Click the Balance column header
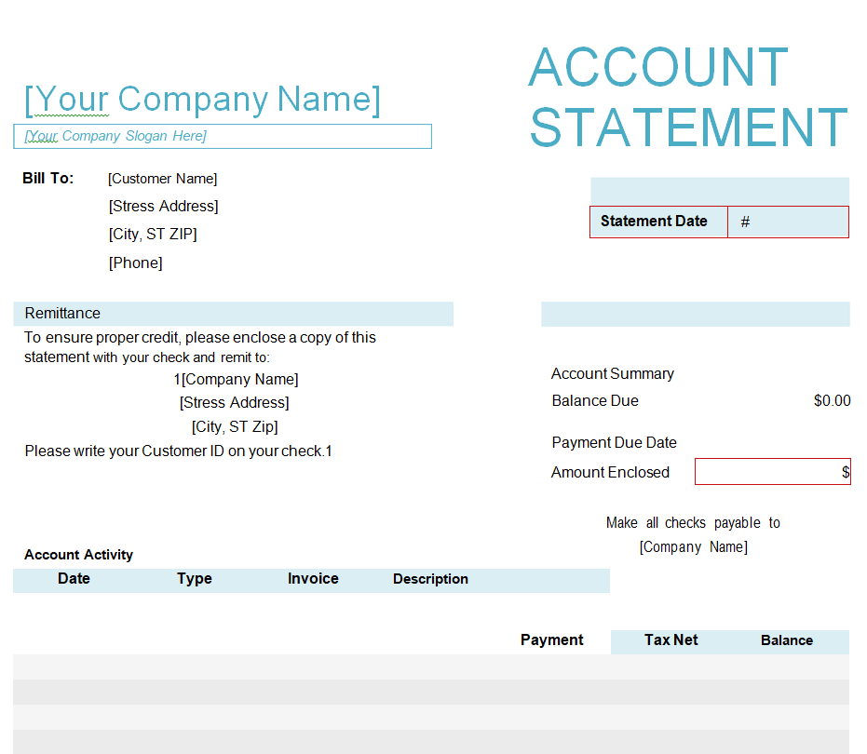The image size is (867, 754). tap(787, 640)
